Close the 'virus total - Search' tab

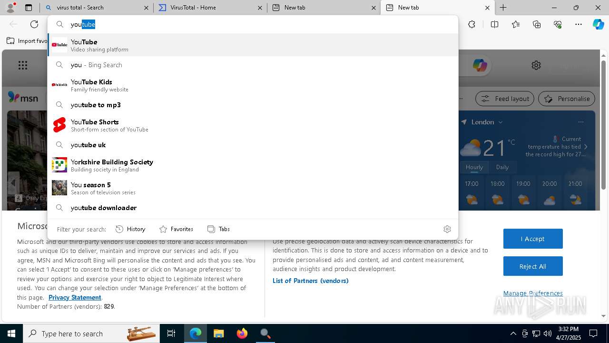146,8
